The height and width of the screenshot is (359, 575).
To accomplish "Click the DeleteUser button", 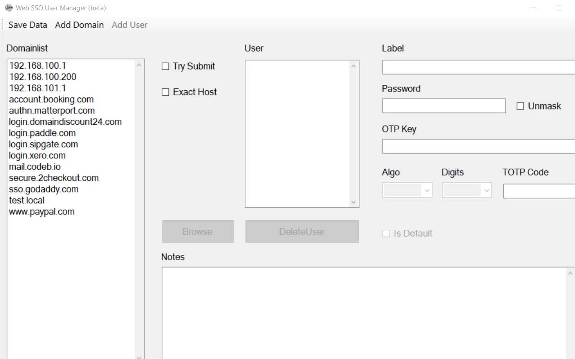I will coord(302,232).
